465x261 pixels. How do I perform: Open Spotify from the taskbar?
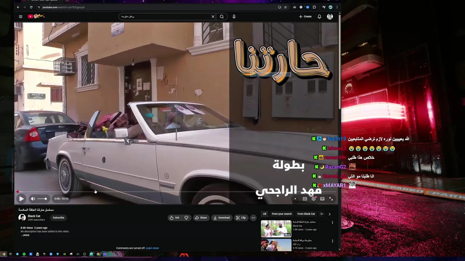click(x=24, y=254)
